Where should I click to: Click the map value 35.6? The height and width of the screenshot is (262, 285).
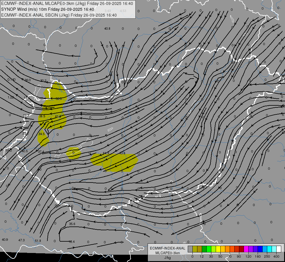tap(72, 224)
